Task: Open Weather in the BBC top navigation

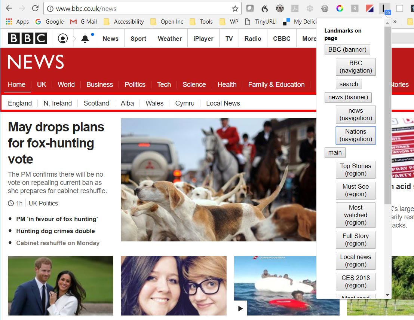Action: (170, 39)
